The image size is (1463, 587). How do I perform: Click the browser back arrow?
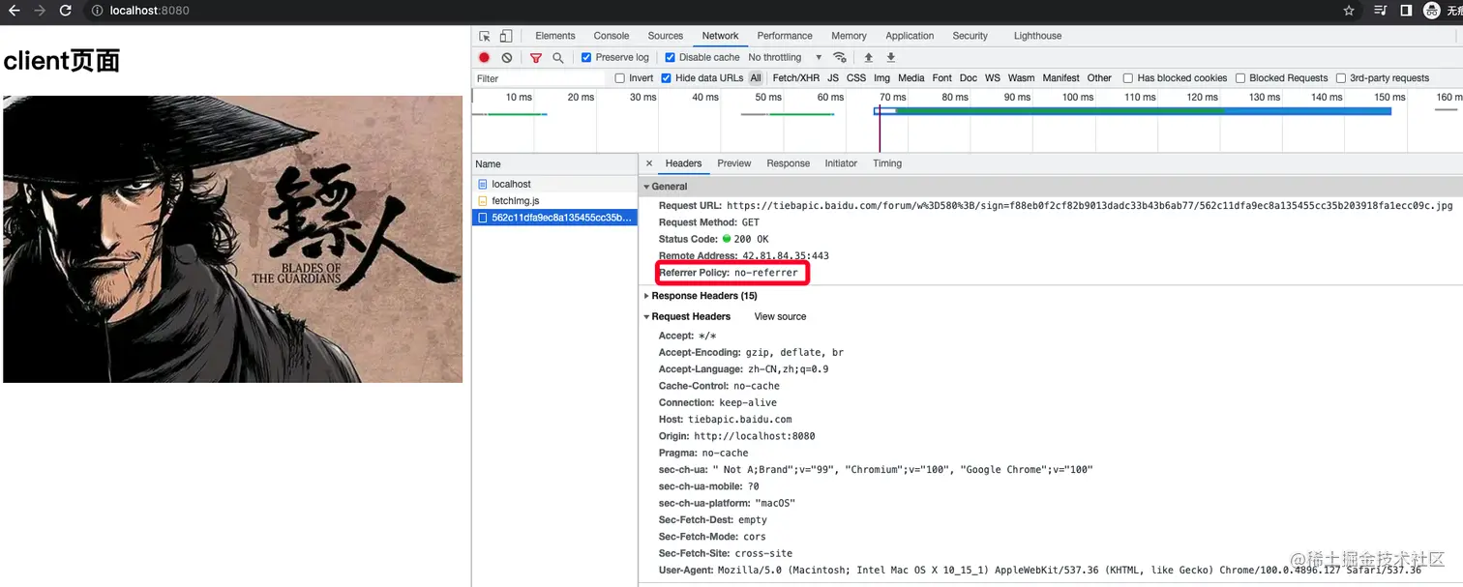click(14, 11)
